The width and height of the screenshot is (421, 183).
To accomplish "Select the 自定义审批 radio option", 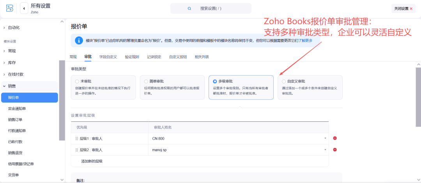I will click(x=284, y=81).
